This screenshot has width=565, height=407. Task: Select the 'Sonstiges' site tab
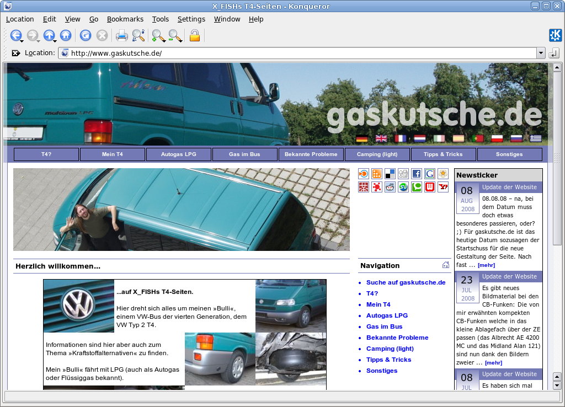[509, 154]
